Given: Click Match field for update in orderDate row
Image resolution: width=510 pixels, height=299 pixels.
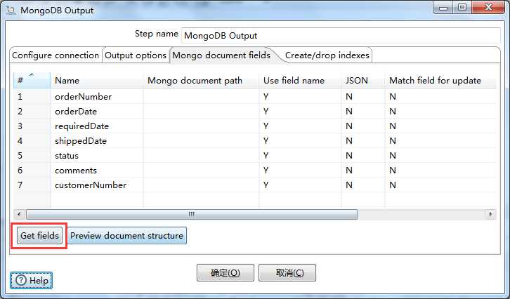Looking at the screenshot, I should pos(440,112).
